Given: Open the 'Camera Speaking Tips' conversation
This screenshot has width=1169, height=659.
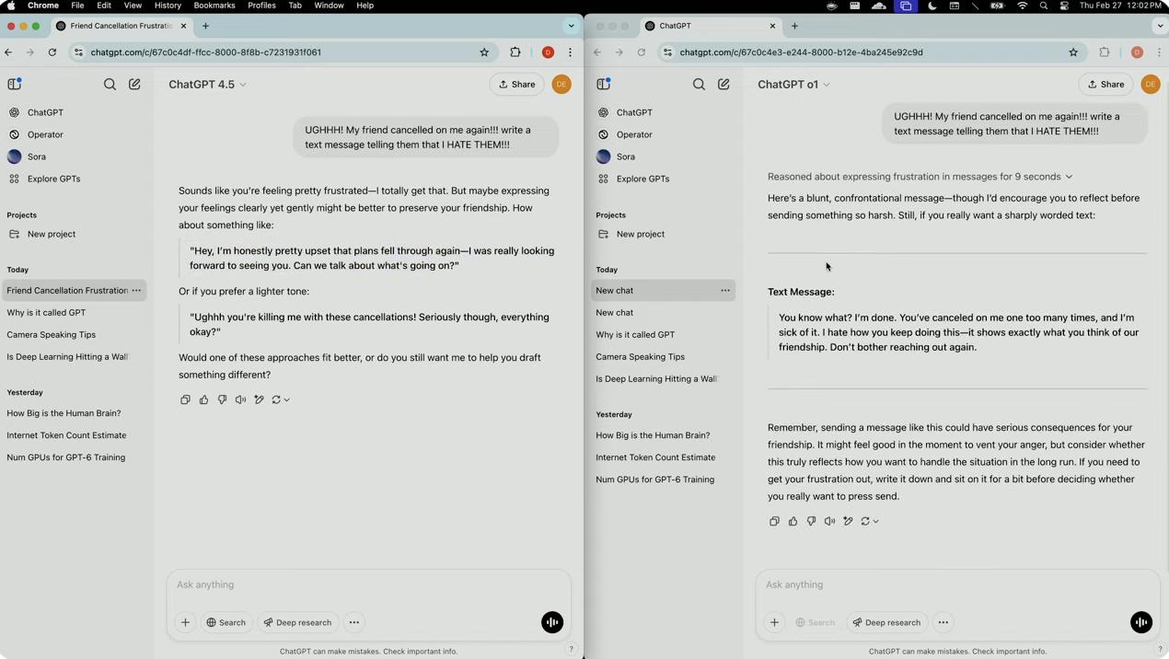Looking at the screenshot, I should [x=51, y=334].
